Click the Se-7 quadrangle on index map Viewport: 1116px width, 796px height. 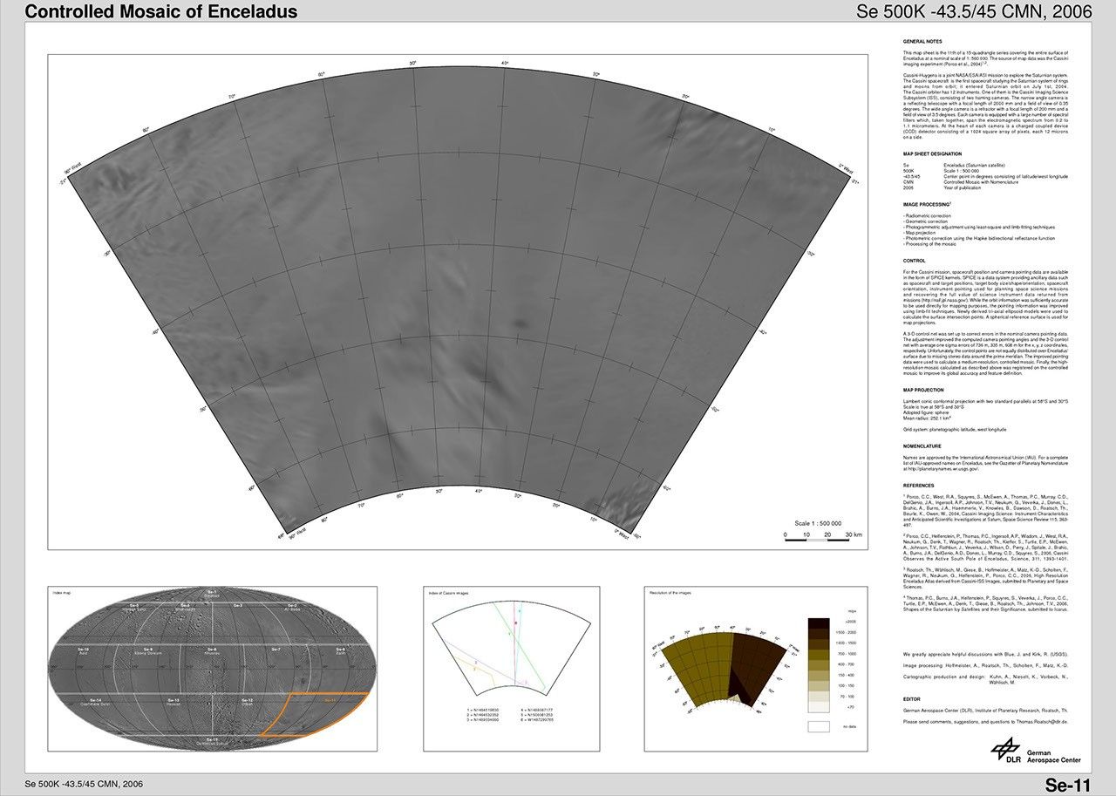pyautogui.click(x=276, y=651)
